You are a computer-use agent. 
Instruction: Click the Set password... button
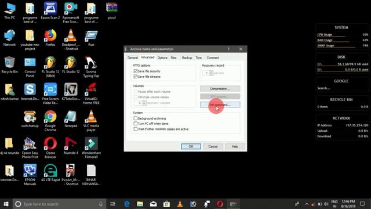point(220,105)
